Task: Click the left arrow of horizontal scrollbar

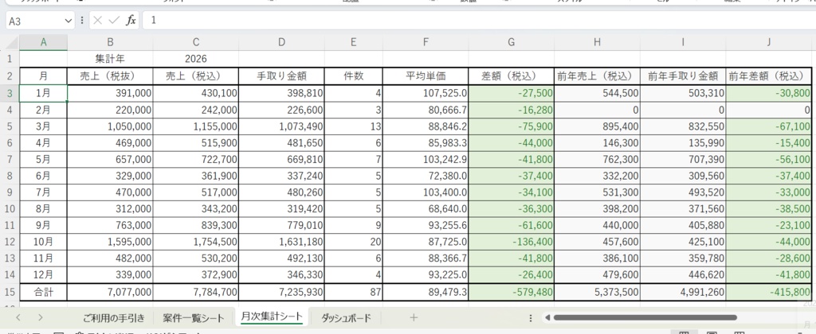Action: point(546,317)
